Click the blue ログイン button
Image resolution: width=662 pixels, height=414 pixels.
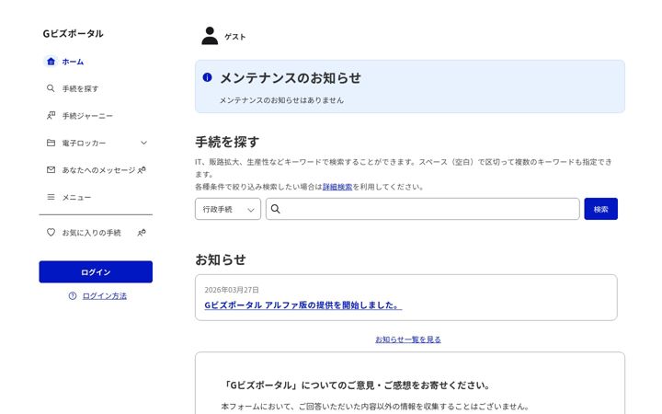(96, 271)
